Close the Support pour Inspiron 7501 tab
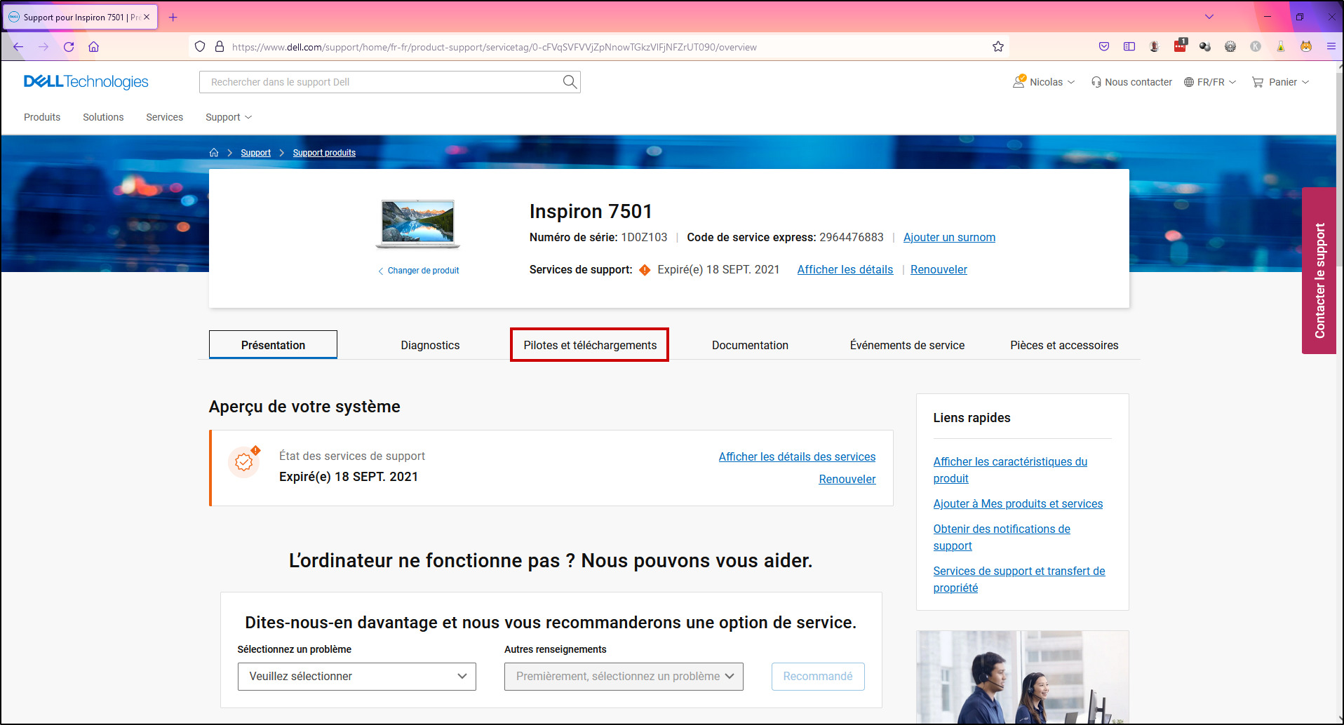This screenshot has height=725, width=1344. [x=147, y=17]
